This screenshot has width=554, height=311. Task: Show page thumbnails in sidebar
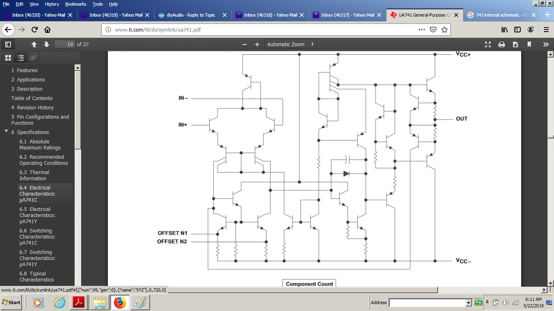point(8,58)
